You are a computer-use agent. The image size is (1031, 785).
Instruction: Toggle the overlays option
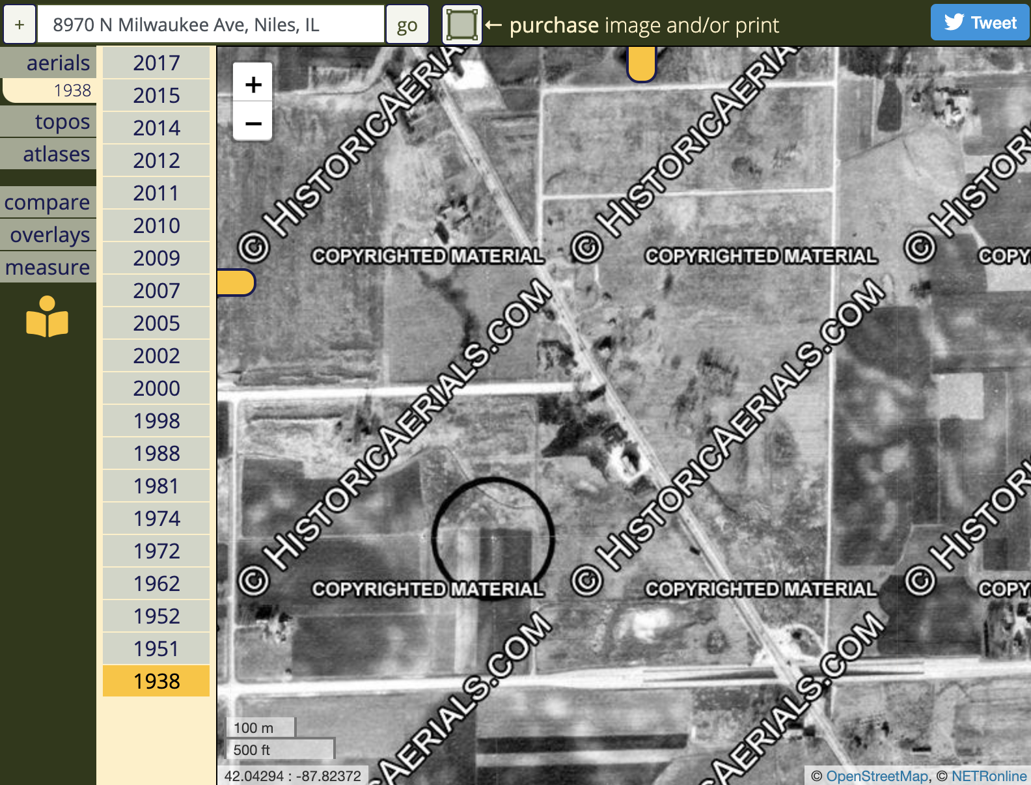click(49, 235)
